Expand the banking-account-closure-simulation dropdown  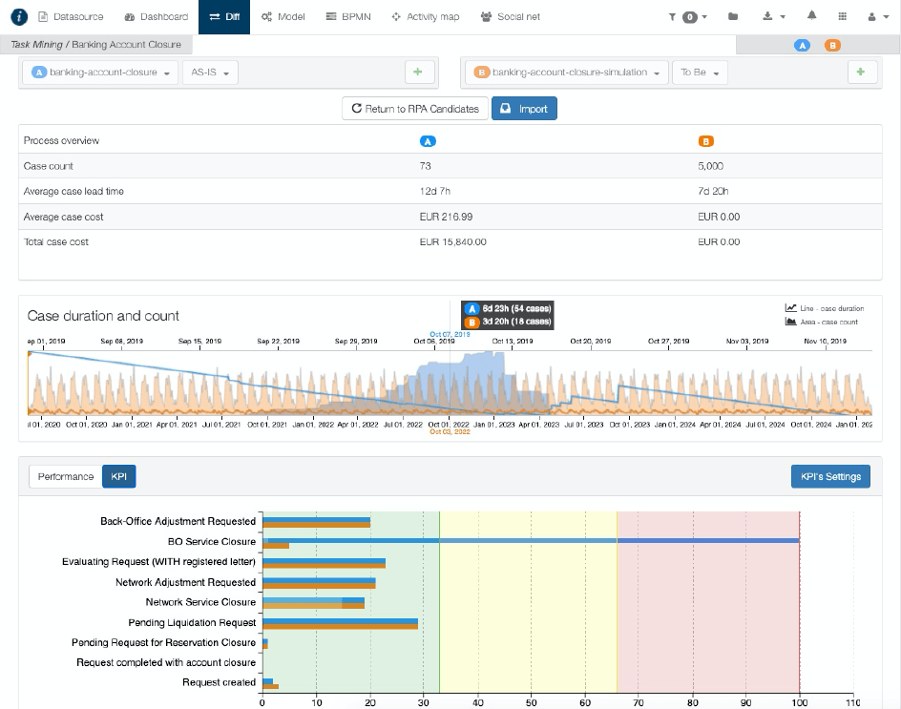(x=567, y=73)
